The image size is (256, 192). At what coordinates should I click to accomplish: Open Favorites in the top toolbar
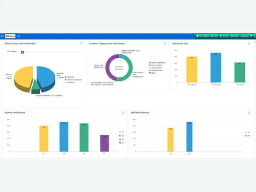pyautogui.click(x=224, y=36)
